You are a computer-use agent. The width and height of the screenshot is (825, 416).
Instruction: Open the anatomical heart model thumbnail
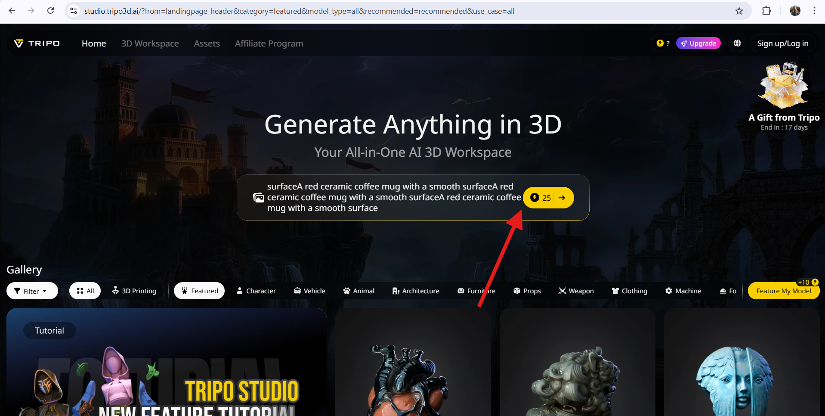click(413, 362)
